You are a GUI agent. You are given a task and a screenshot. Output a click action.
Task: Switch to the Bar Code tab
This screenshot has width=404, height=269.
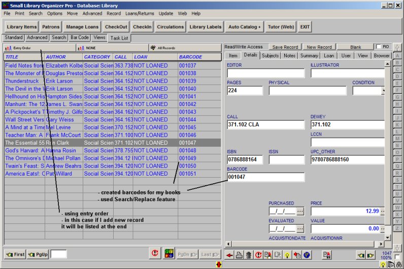[x=79, y=38]
